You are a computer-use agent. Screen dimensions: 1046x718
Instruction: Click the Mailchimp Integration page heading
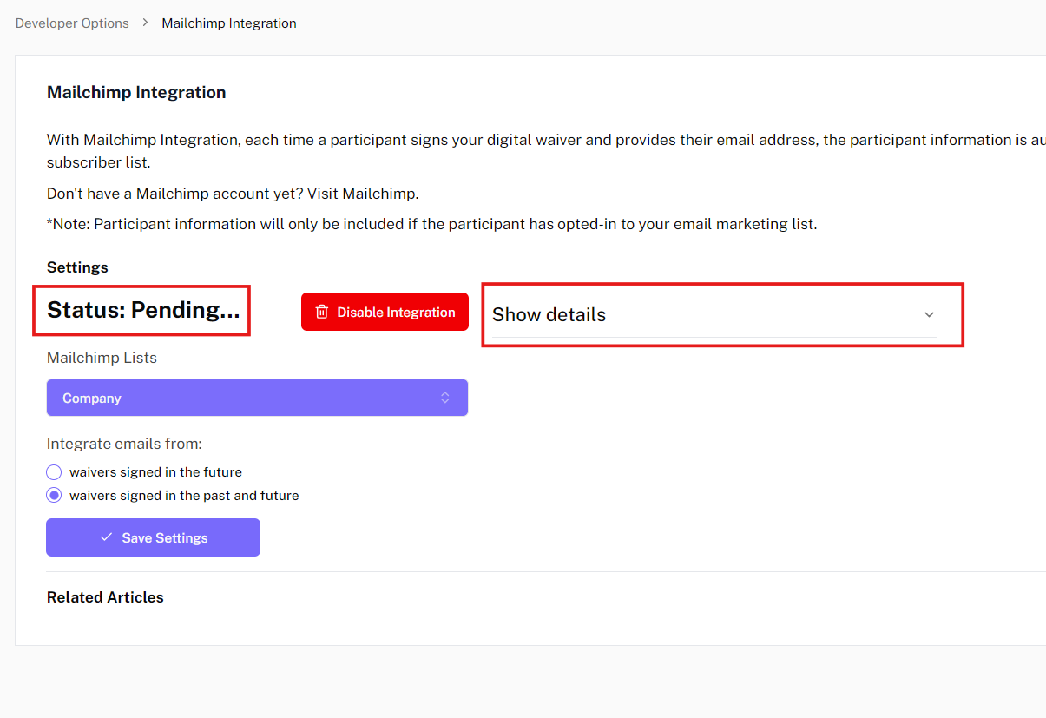click(136, 93)
